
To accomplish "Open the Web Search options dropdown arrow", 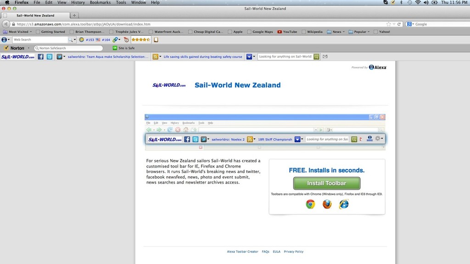I will tap(75, 39).
